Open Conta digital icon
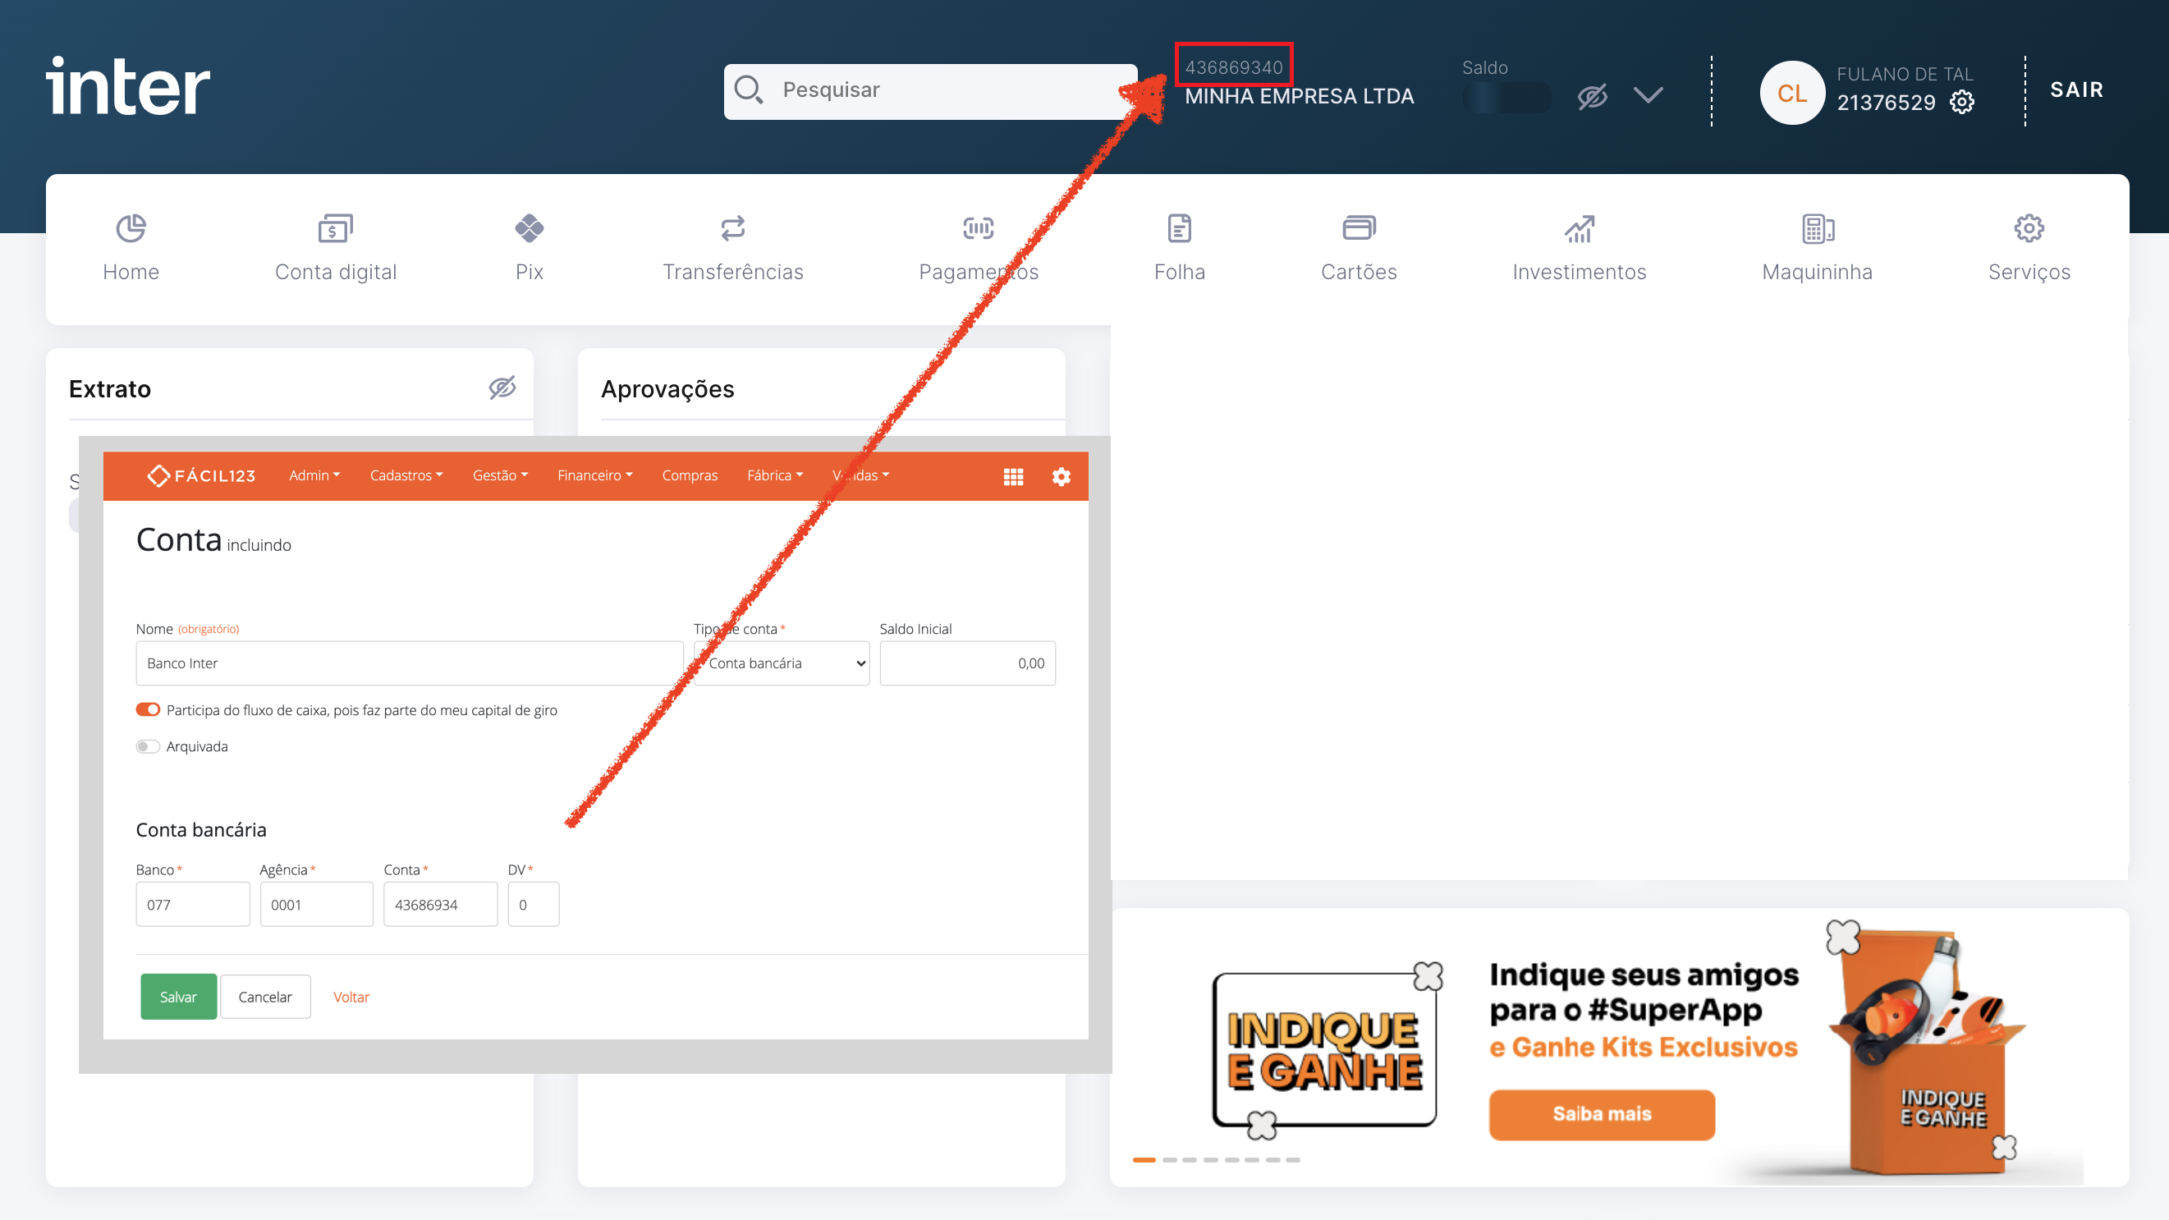 [335, 228]
